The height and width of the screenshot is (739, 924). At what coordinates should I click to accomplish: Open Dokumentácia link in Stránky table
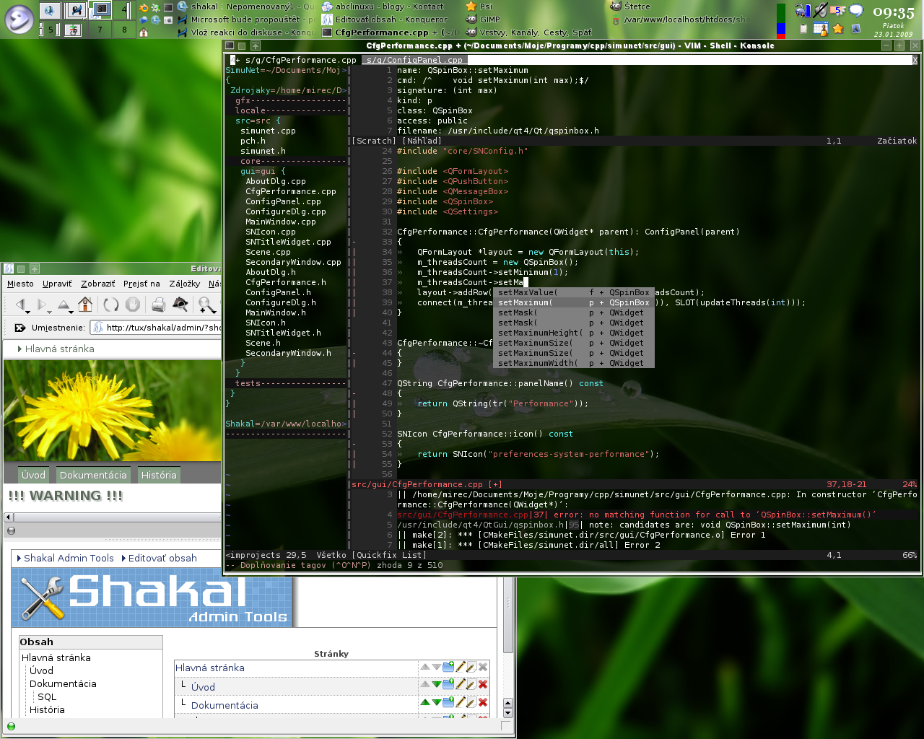pyautogui.click(x=225, y=705)
